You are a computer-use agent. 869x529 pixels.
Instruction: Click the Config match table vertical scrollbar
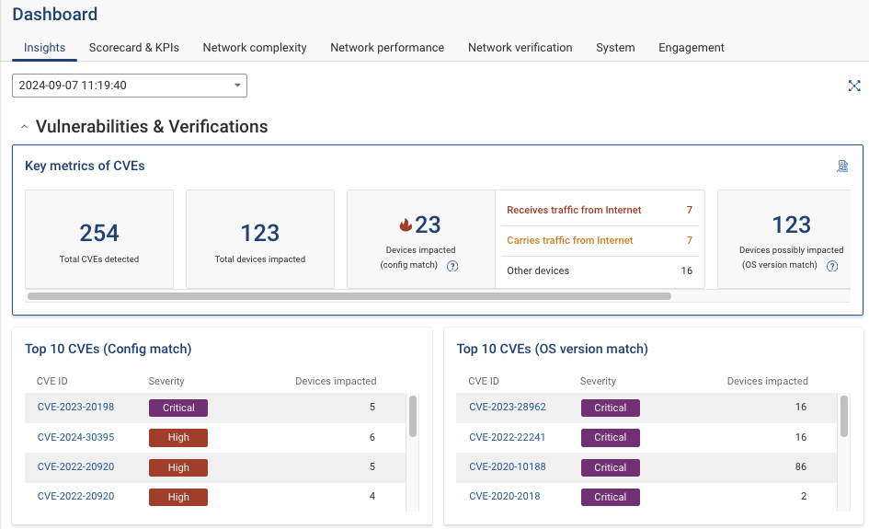tap(413, 417)
